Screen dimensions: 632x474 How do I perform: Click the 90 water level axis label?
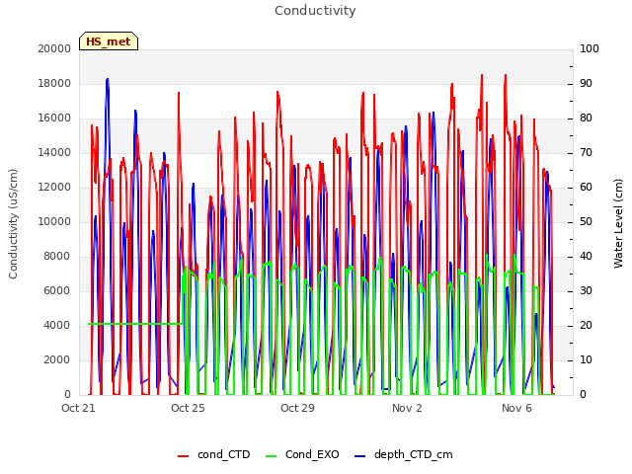(586, 83)
